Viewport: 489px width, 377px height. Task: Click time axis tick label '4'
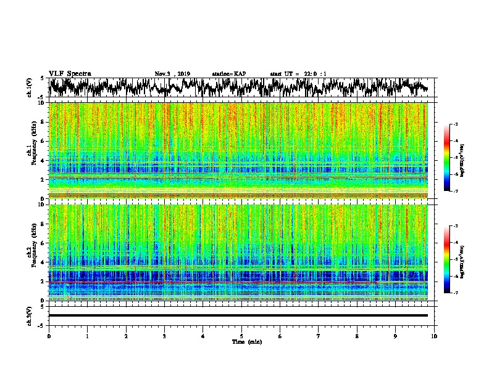point(203,336)
